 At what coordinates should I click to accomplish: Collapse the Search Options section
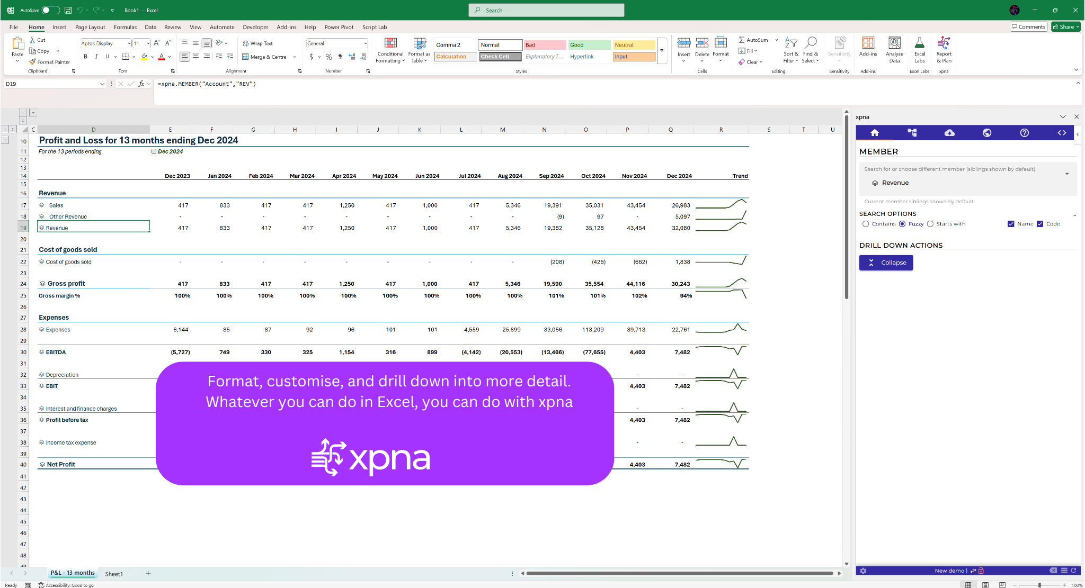[1074, 215]
